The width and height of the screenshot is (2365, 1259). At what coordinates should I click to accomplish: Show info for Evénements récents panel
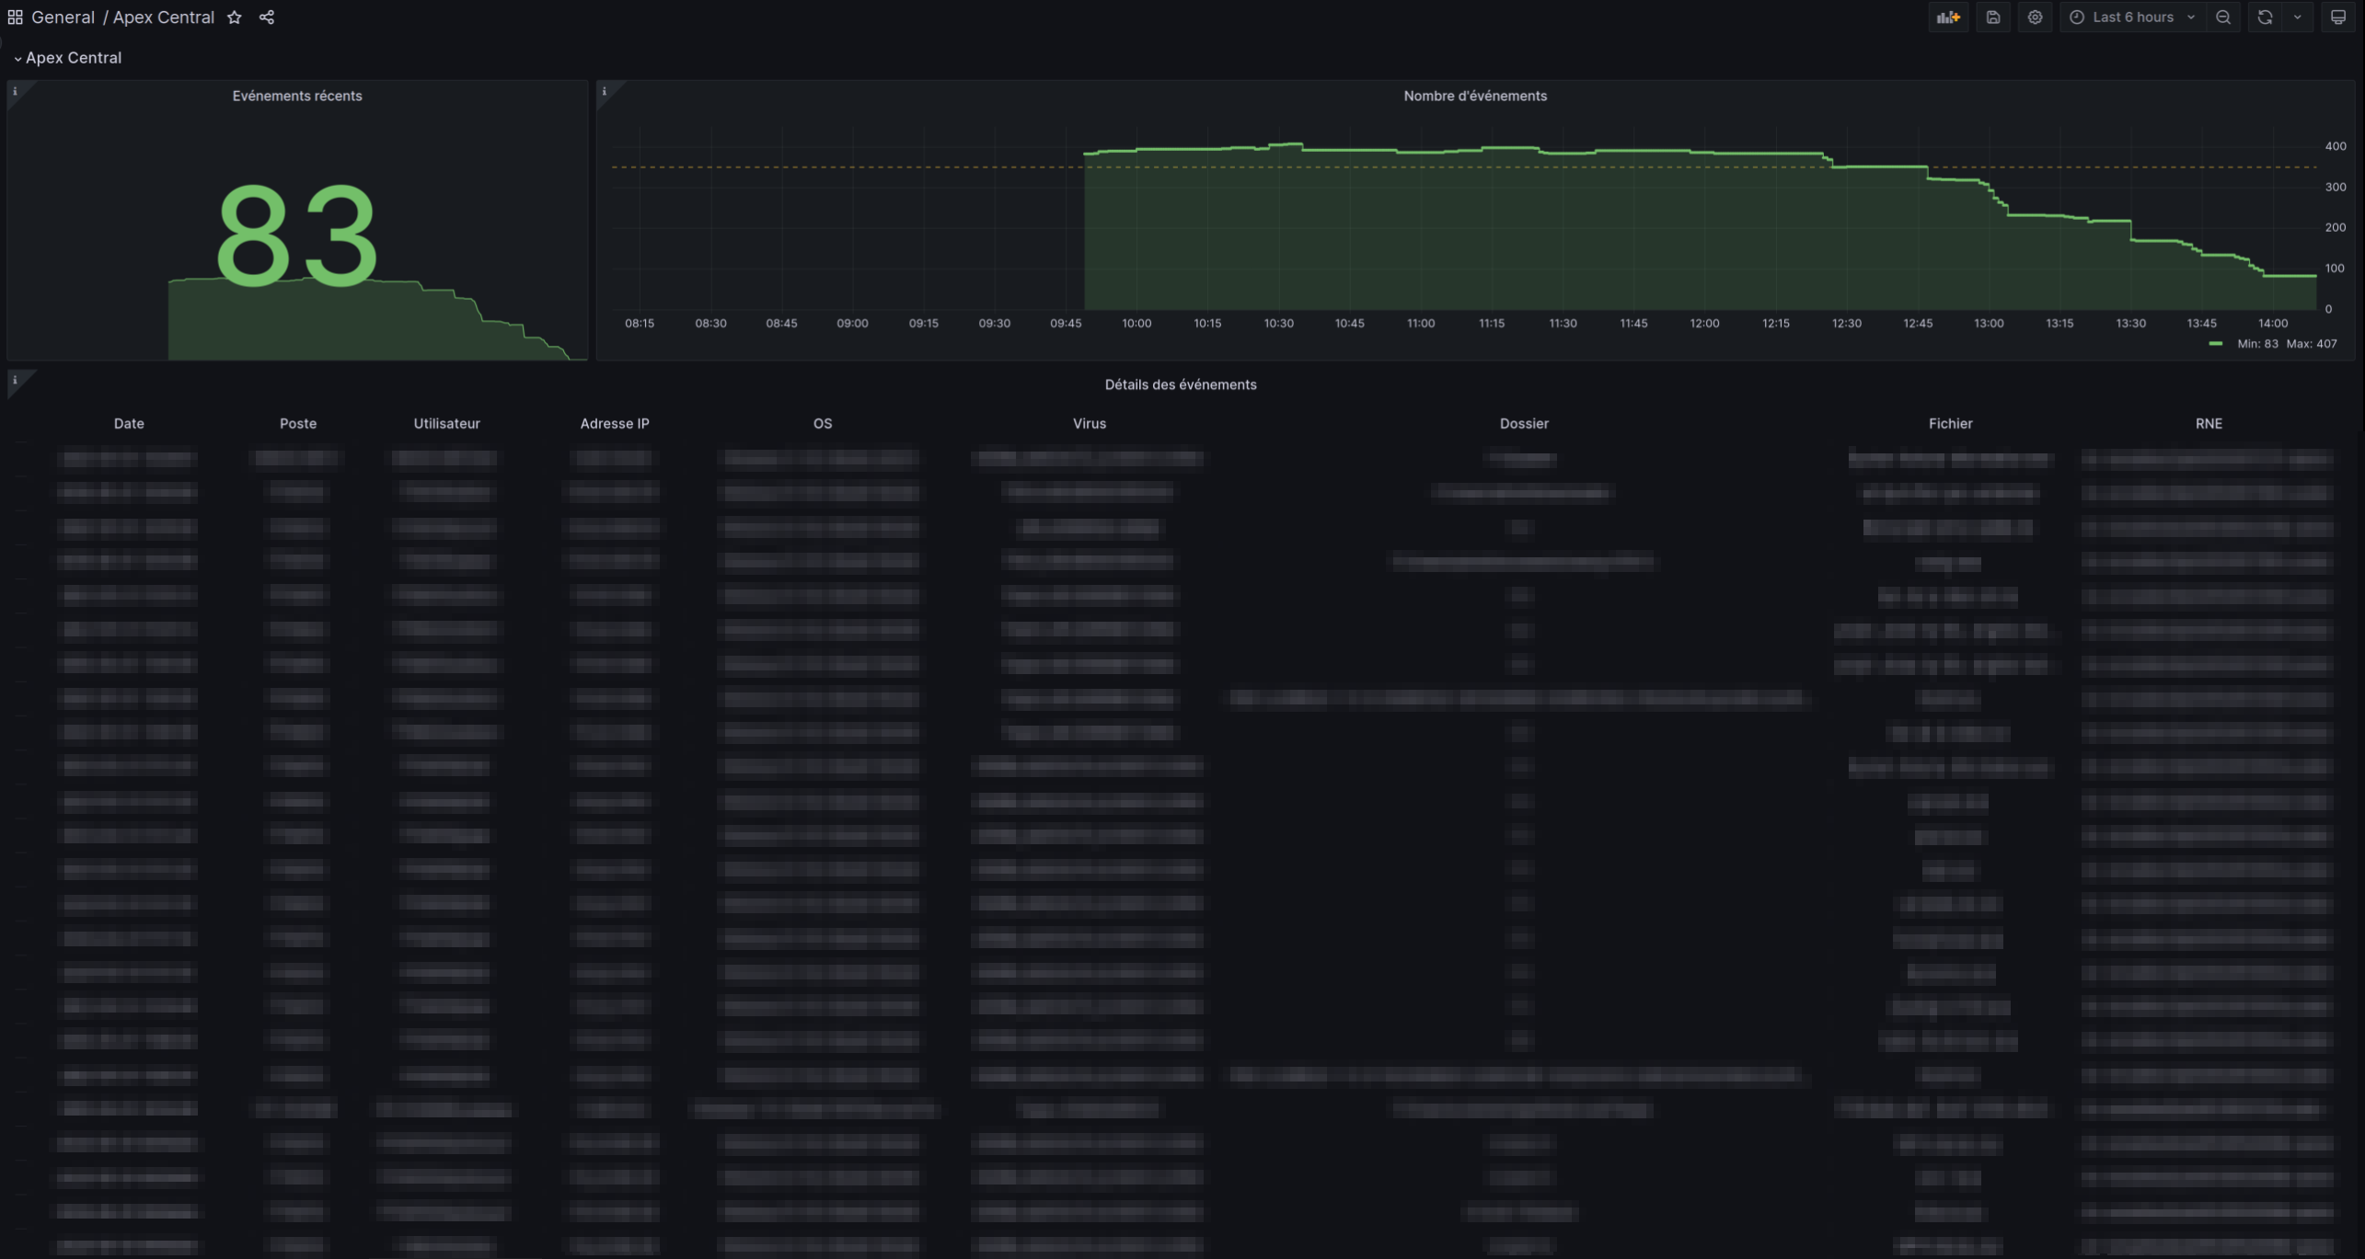click(x=15, y=91)
